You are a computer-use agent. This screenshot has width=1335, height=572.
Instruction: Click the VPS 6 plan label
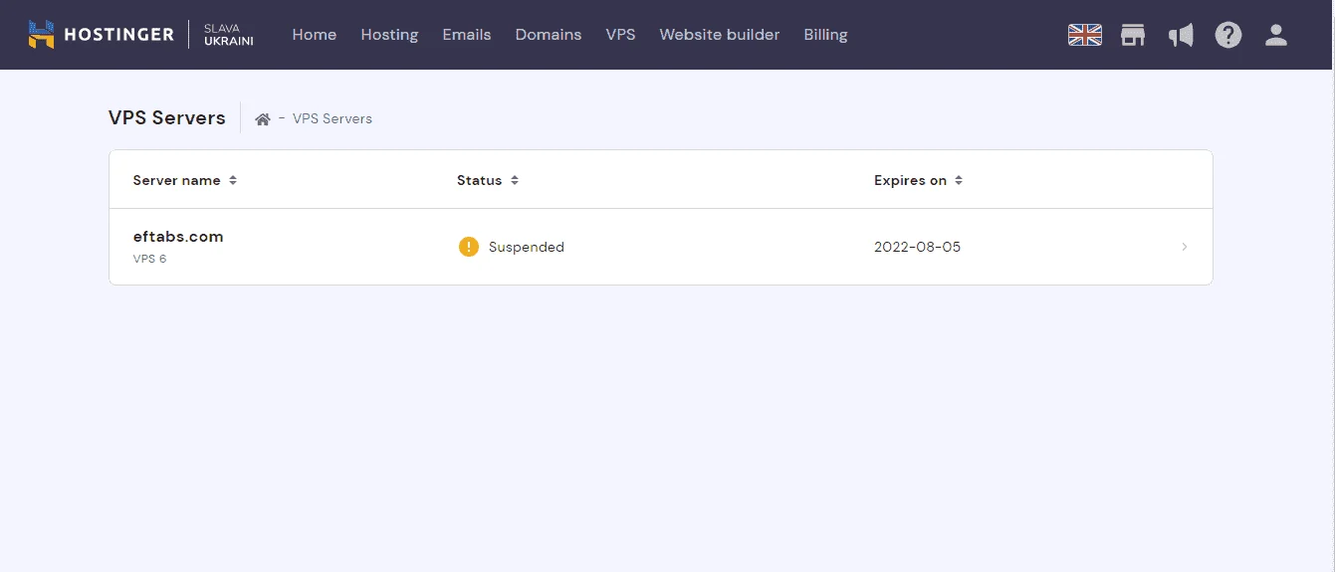[150, 259]
